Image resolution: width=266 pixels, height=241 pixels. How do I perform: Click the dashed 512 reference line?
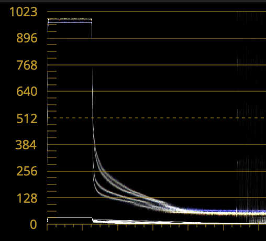[157, 118]
